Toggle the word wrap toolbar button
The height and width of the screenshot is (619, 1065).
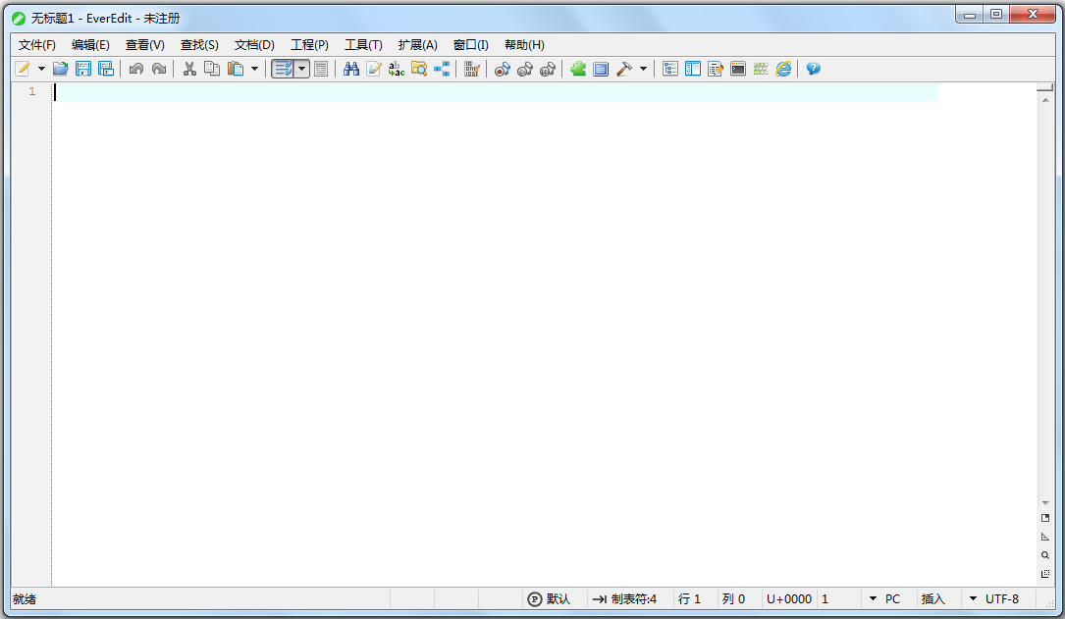283,69
